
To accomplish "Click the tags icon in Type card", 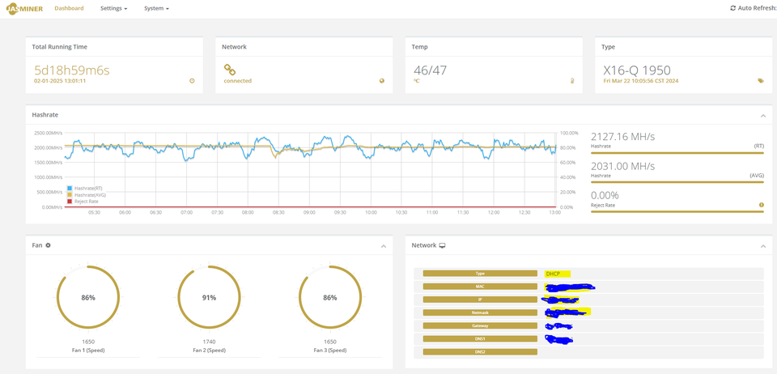I will tap(761, 81).
